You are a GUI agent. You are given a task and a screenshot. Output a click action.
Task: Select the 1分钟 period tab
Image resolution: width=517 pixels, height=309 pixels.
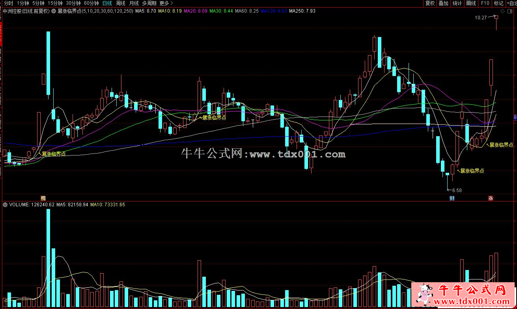click(23, 3)
